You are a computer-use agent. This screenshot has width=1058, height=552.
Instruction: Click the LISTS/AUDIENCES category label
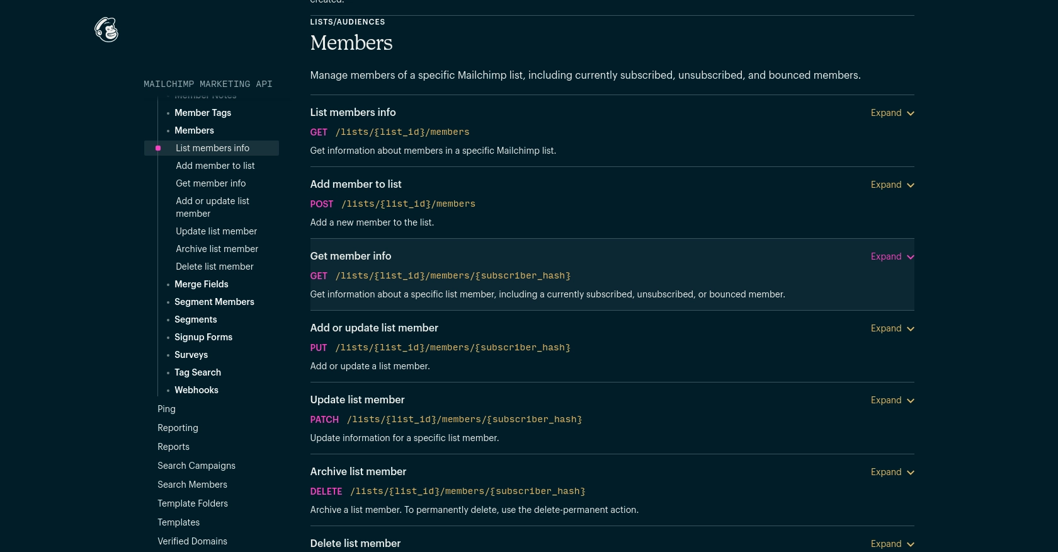click(x=348, y=22)
